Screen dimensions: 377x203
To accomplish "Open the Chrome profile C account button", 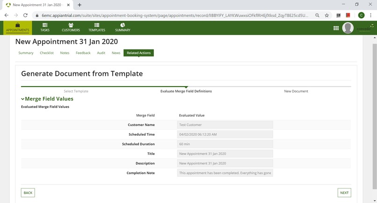I will click(361, 15).
